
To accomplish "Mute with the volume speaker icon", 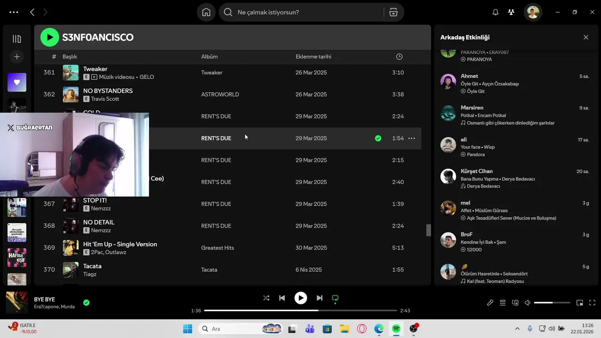I will click(x=528, y=303).
